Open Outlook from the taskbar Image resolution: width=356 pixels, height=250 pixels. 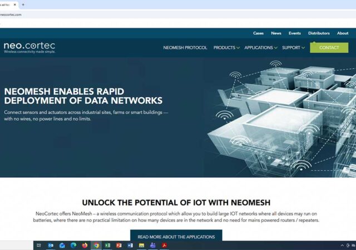pyautogui.click(x=51, y=245)
